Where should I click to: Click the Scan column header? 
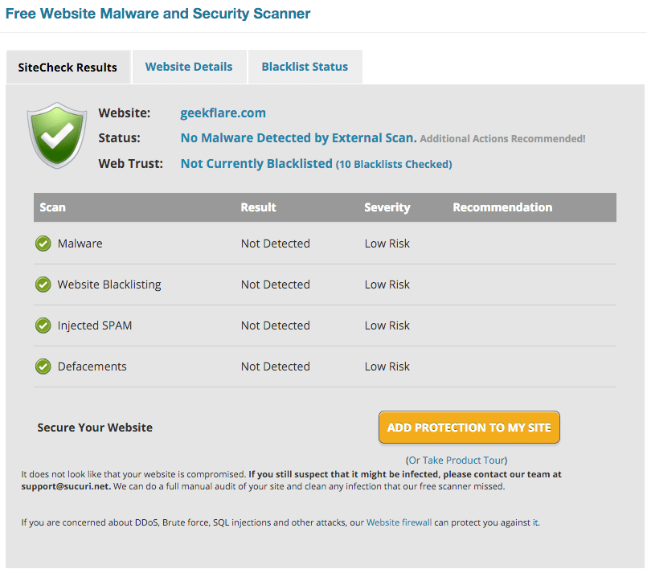tap(52, 207)
